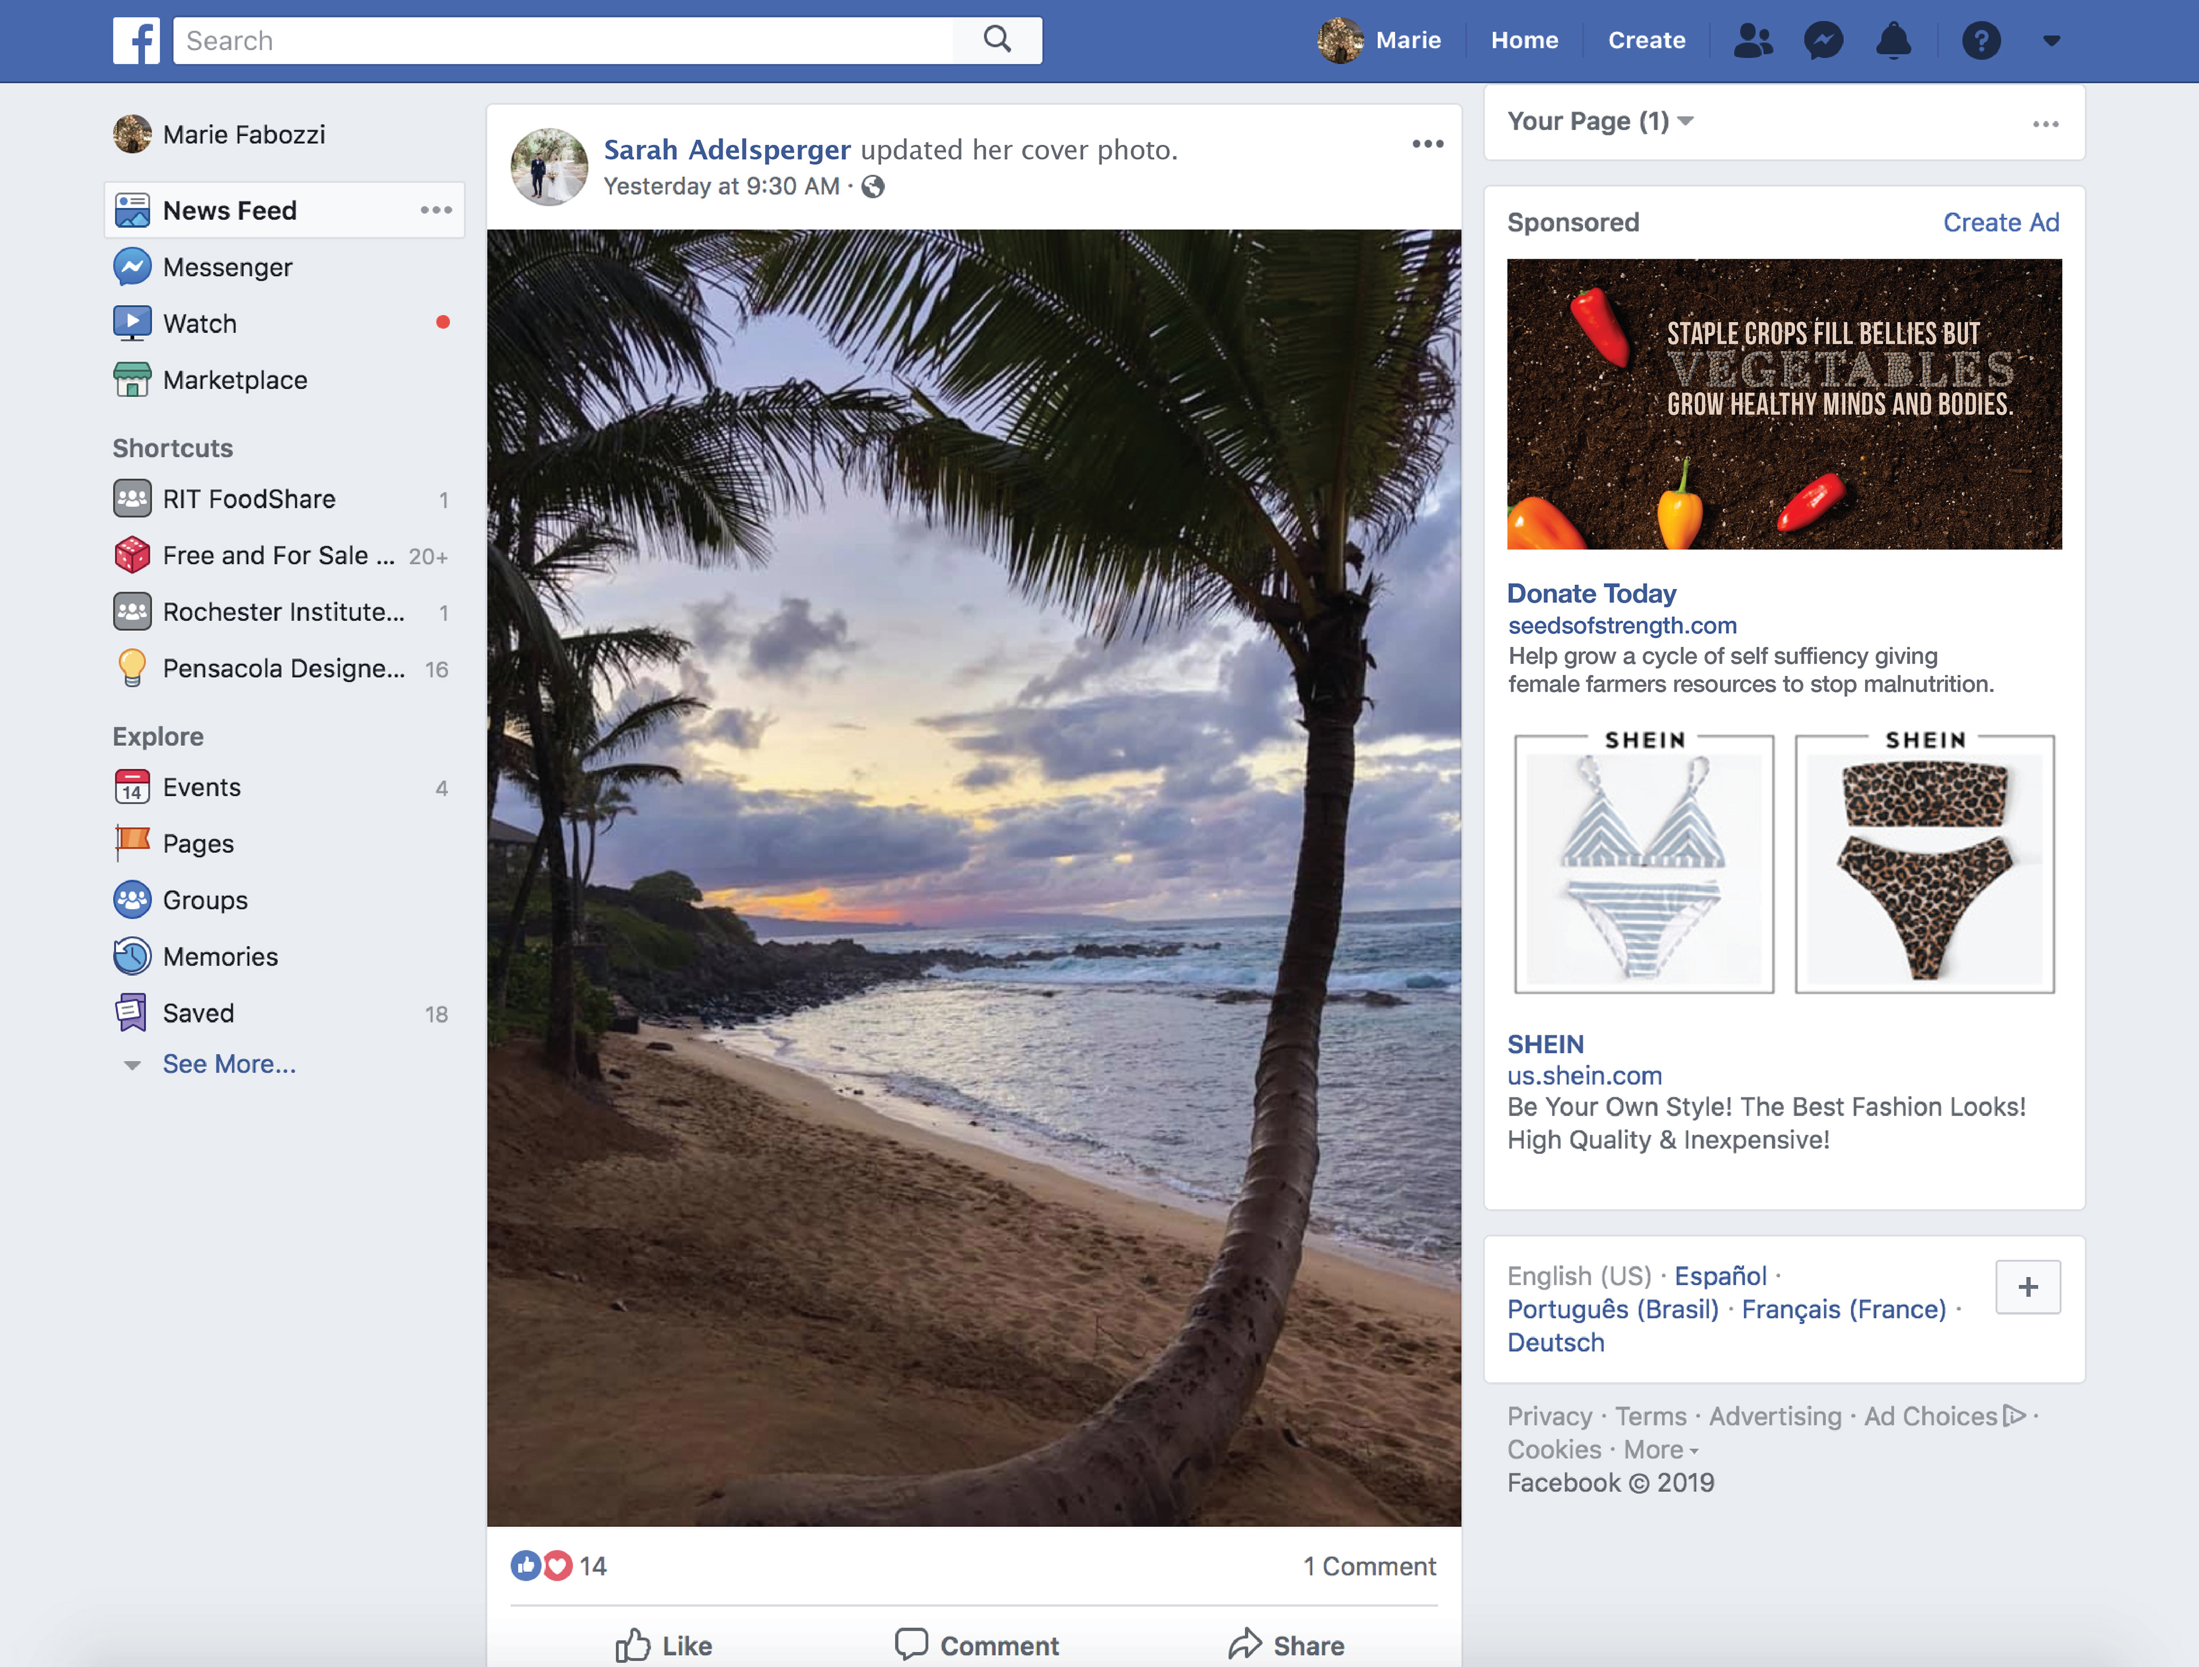Click the Rochester Institute... group icon
Screen dimensions: 2199x1667
coord(132,611)
